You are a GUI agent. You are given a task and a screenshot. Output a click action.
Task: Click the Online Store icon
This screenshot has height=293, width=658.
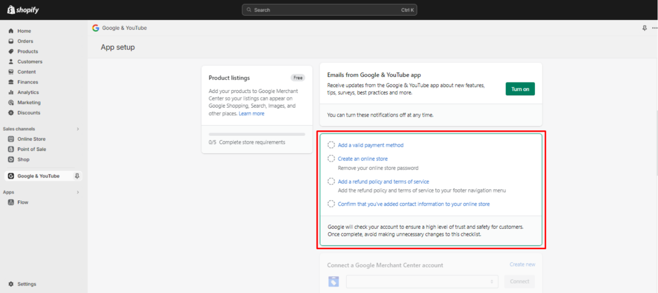[11, 139]
